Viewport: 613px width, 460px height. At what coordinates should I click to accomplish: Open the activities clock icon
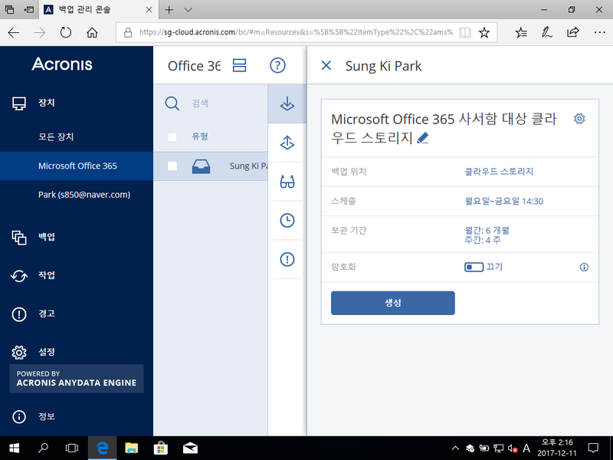coord(287,220)
